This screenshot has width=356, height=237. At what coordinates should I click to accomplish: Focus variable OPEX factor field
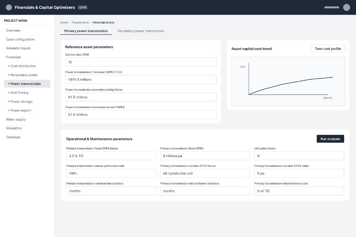coord(205,173)
